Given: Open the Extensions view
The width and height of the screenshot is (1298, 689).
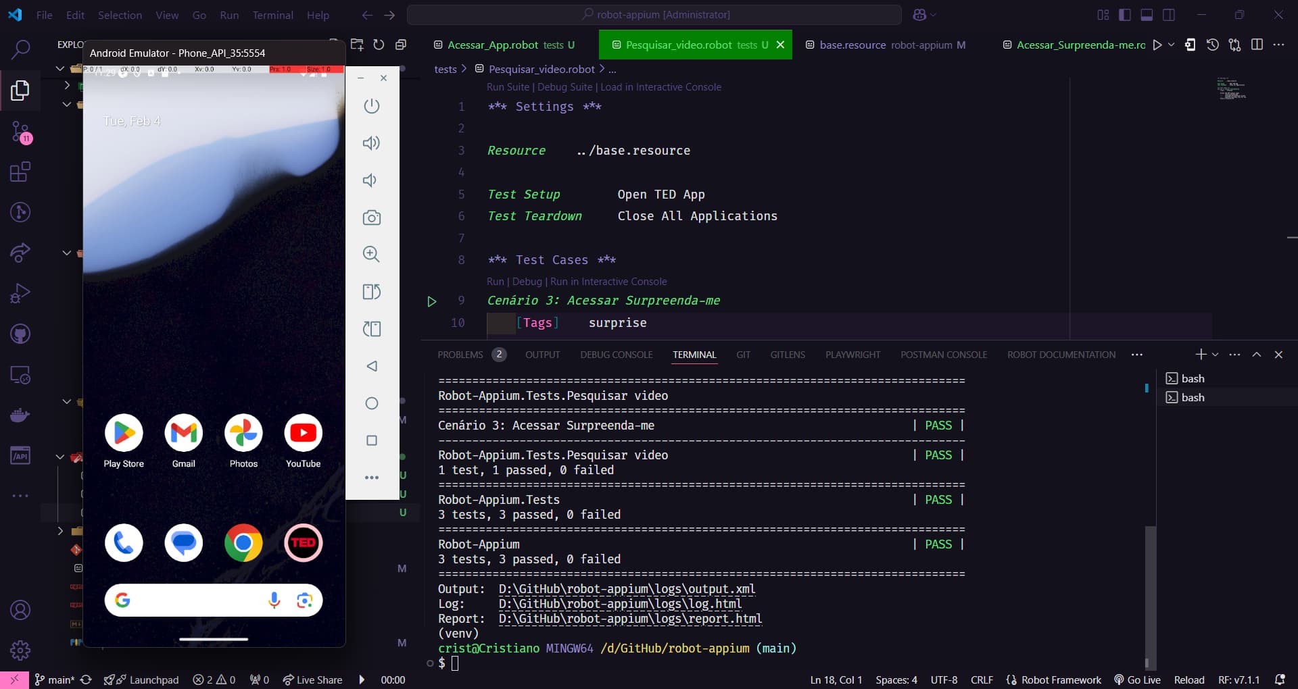Looking at the screenshot, I should 20,172.
